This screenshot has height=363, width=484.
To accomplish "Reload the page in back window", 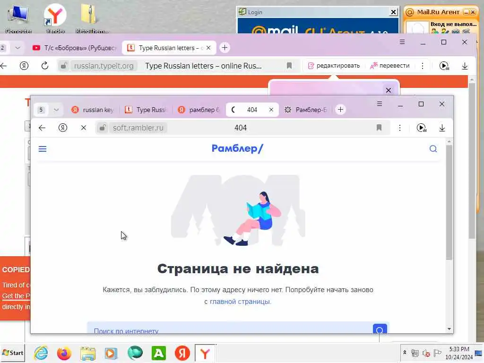I will [45, 66].
